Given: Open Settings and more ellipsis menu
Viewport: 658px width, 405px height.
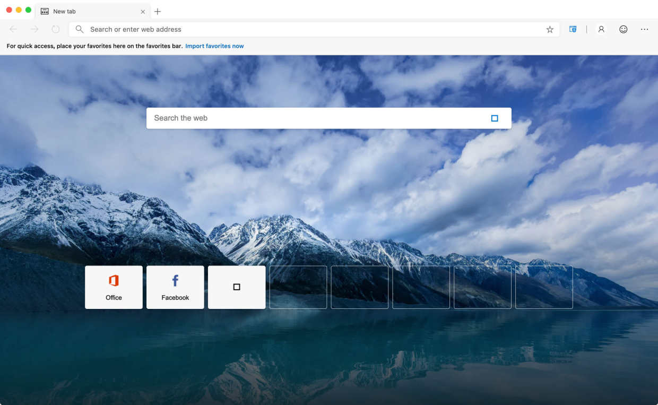Looking at the screenshot, I should (x=644, y=29).
